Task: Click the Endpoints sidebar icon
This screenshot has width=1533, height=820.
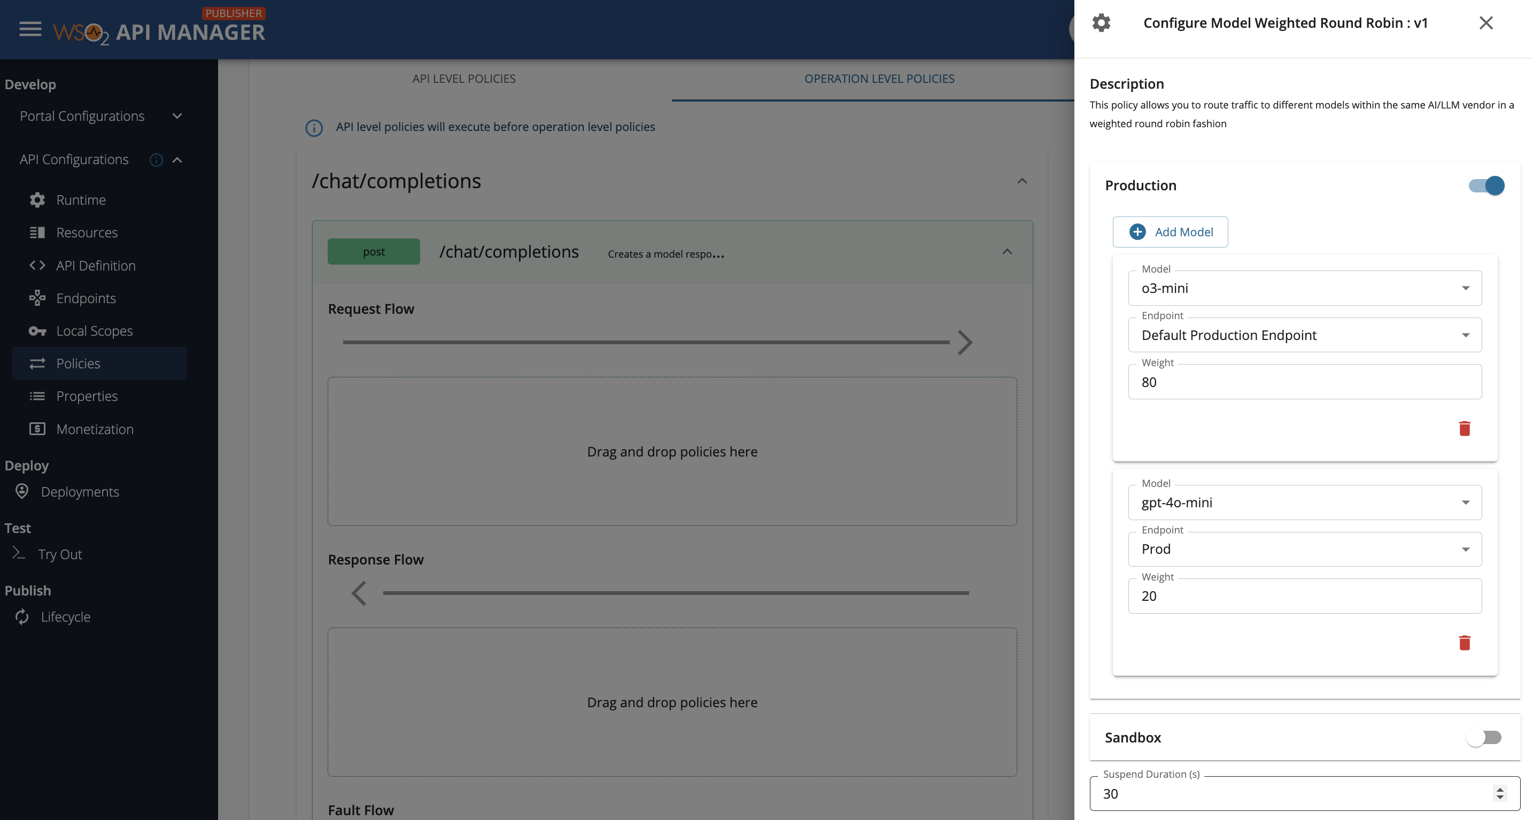Action: (37, 298)
